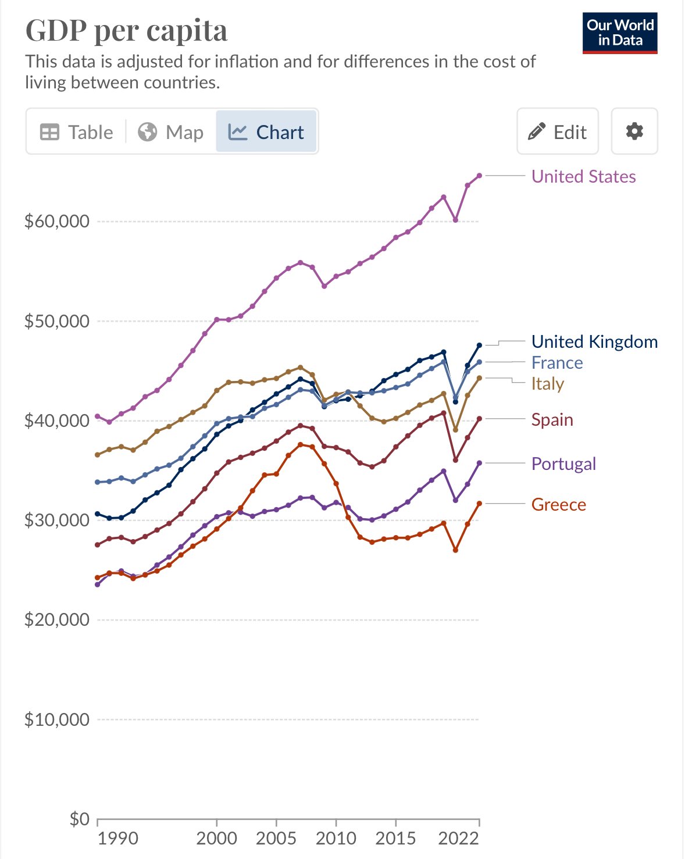Open Edit countries button

tap(558, 131)
